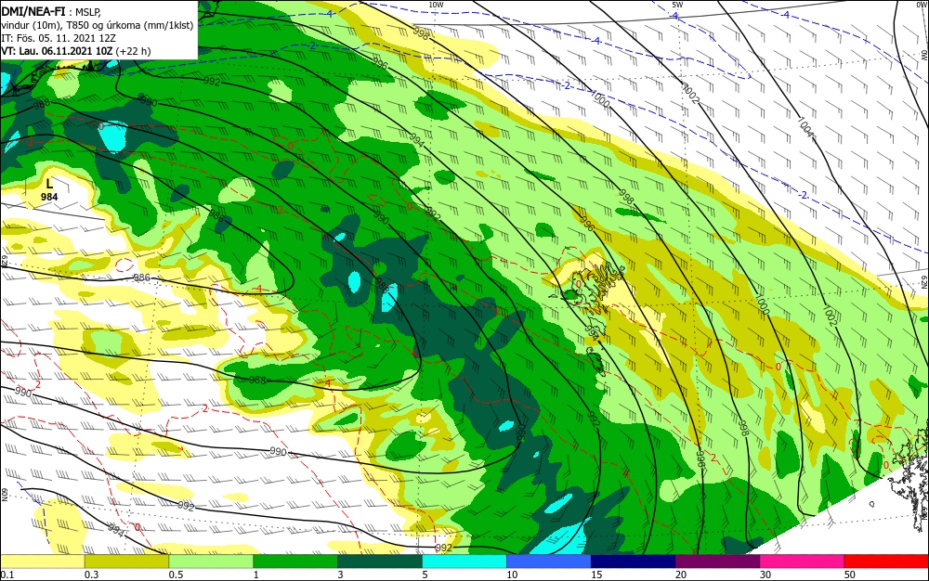This screenshot has width=929, height=581.
Task: Click the red legend swatch above 50
Action: (886, 562)
